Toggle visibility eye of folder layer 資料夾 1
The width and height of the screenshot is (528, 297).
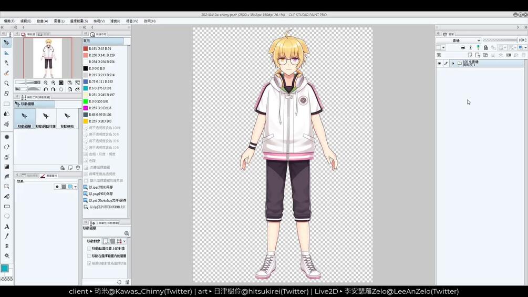click(439, 63)
